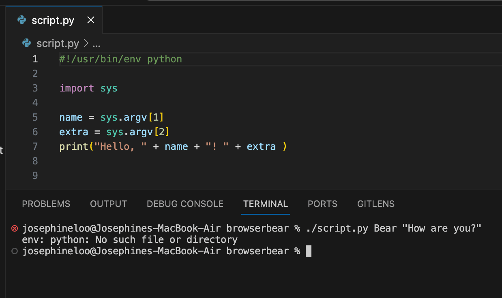Click the 'env: python: No such file' error text
The width and height of the screenshot is (502, 298).
[130, 240]
